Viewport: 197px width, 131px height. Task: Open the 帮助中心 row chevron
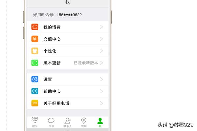(x=102, y=91)
